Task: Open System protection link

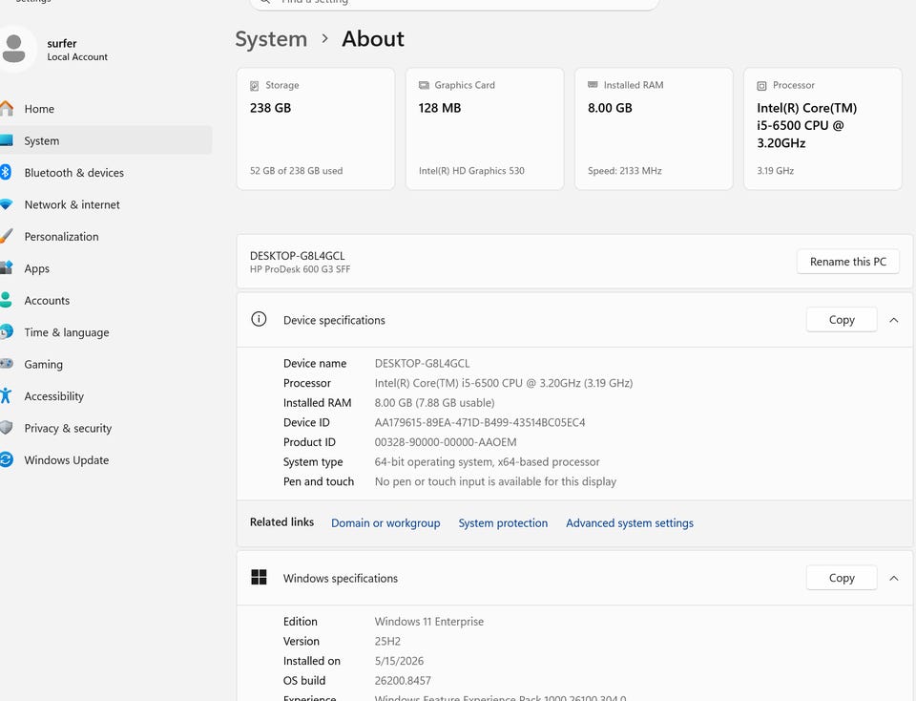Action: point(503,523)
